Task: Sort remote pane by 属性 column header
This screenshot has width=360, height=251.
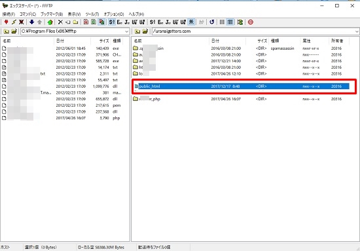Action: [315, 41]
